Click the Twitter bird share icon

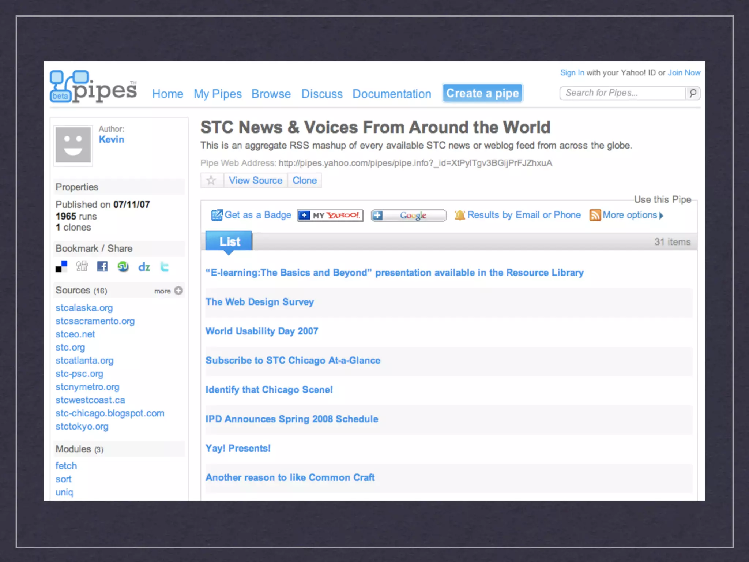pyautogui.click(x=165, y=267)
